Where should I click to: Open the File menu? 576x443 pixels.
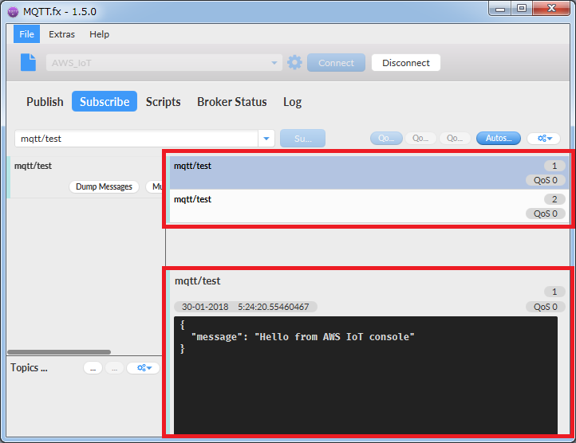pos(26,34)
